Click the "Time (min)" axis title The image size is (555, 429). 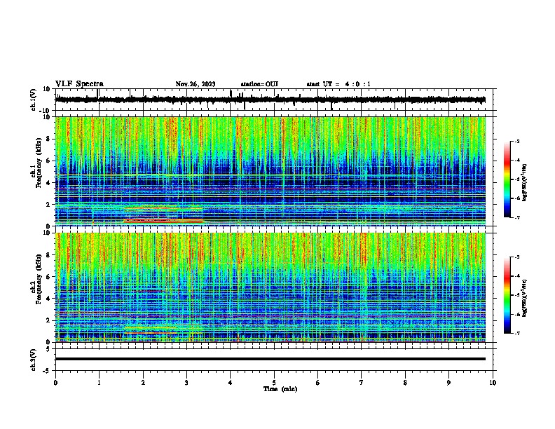coord(280,389)
